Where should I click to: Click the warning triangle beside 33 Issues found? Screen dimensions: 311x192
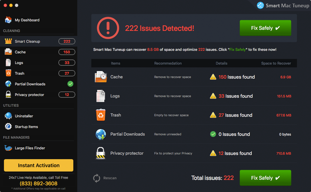[x=213, y=96]
